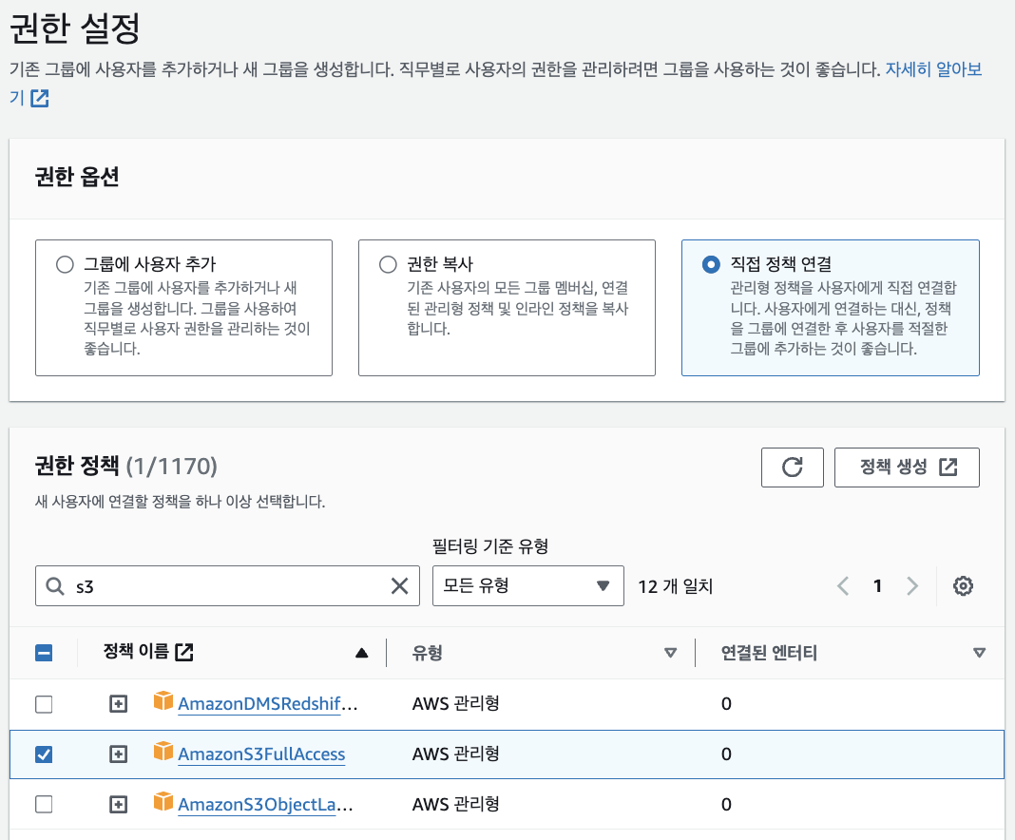Click the 정책 이름 column header
The width and height of the screenshot is (1015, 840).
[x=136, y=652]
